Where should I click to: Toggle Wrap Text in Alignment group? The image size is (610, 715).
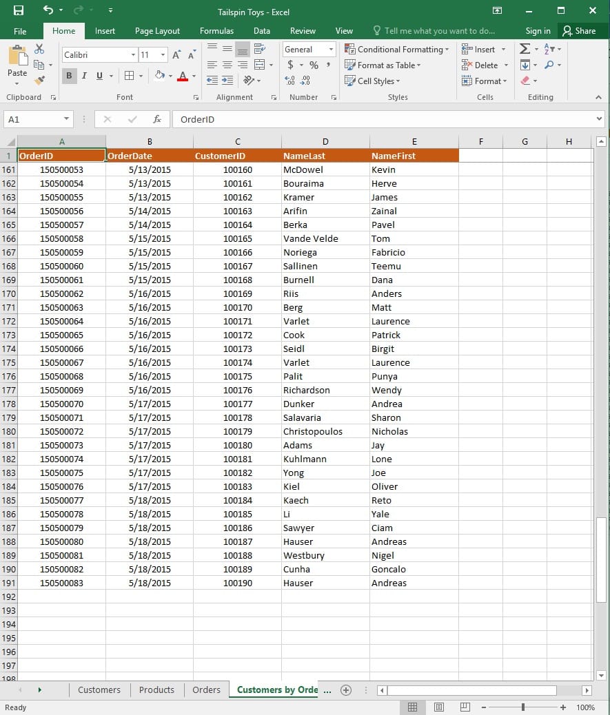(260, 49)
